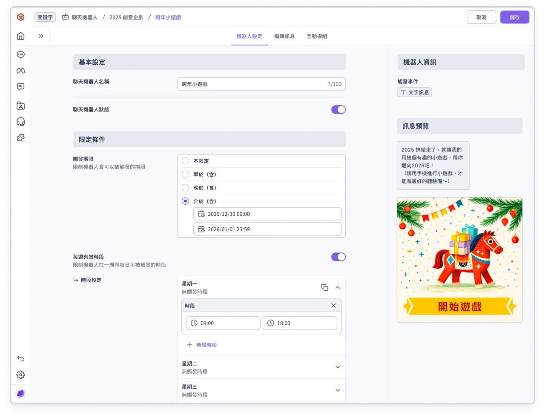Expand the sidebar with double-chevron icon

[41, 36]
